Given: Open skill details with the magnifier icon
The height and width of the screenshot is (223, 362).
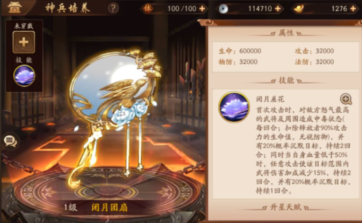Looking at the screenshot, I should point(346,99).
